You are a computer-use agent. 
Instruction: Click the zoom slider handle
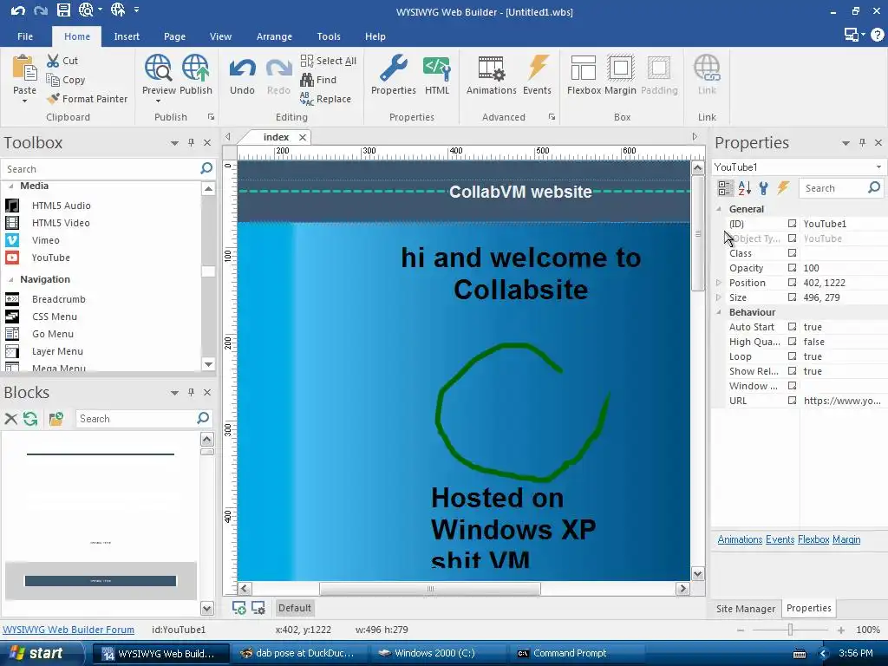click(x=790, y=630)
